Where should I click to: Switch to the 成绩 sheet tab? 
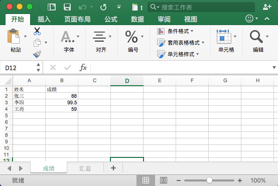click(49, 168)
